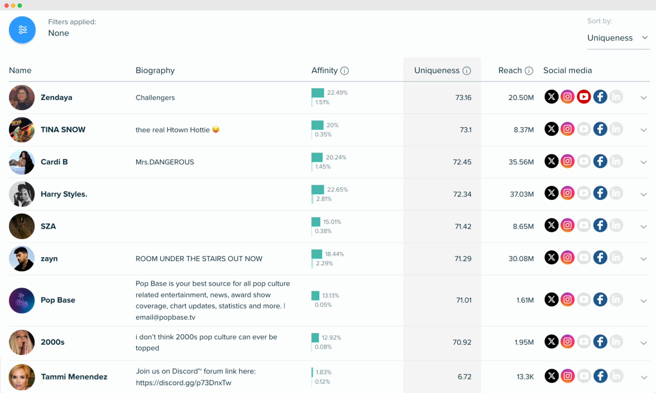Click the X (Twitter) icon for Zendaya

pos(552,97)
